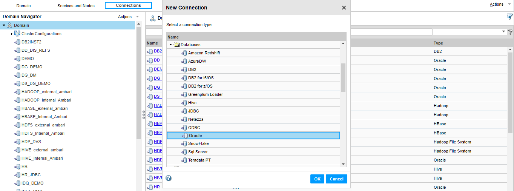
Task: Switch to the Domain tab
Action: (23, 6)
